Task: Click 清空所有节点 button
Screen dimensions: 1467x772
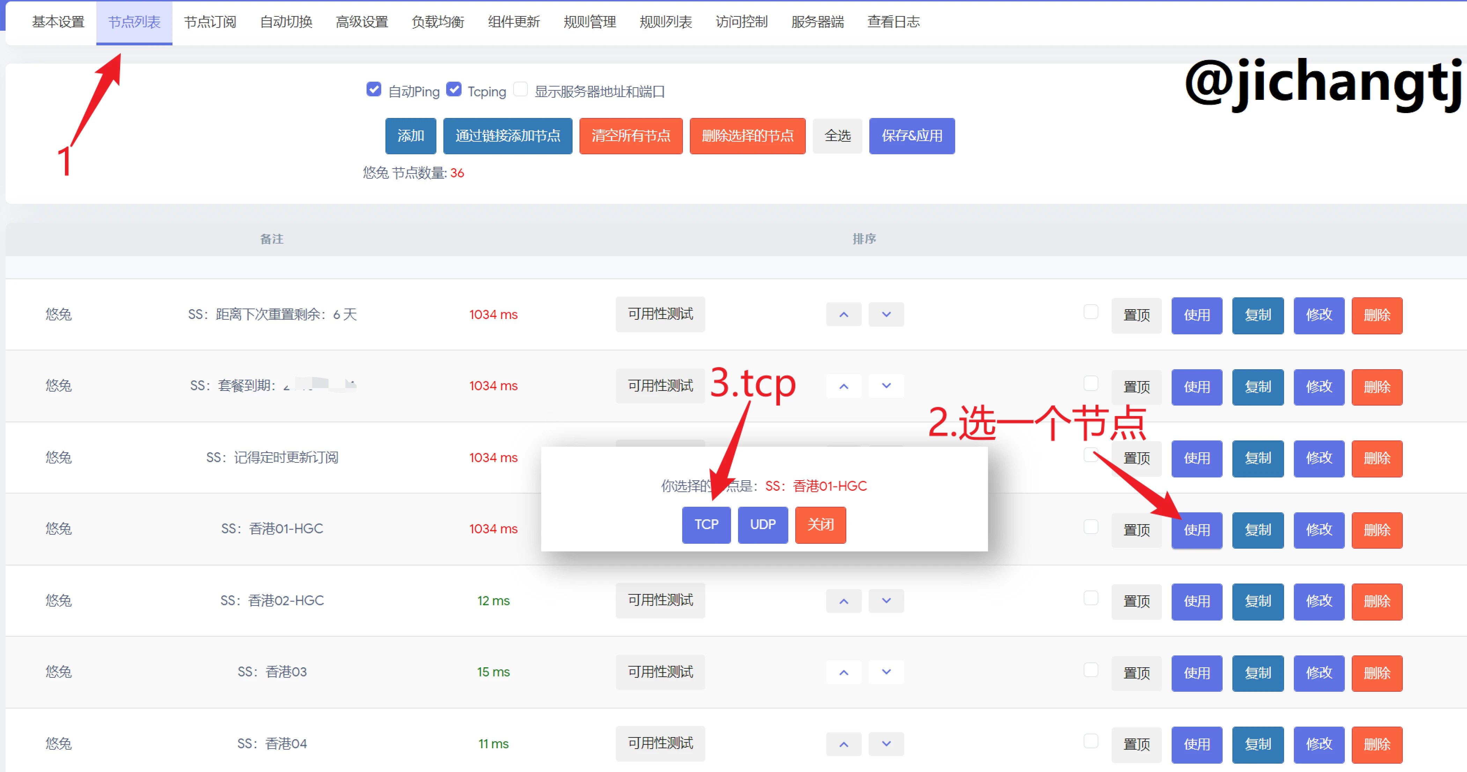Action: click(x=631, y=136)
